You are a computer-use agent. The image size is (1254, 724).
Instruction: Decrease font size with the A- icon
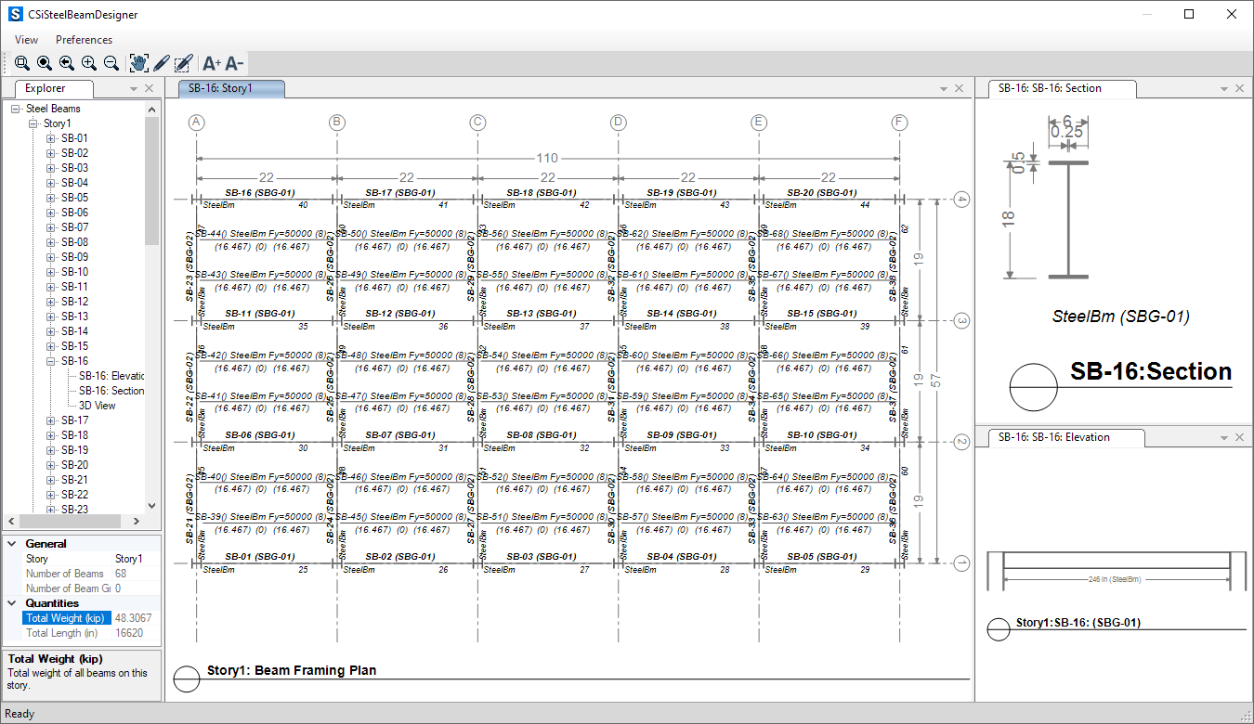[232, 63]
